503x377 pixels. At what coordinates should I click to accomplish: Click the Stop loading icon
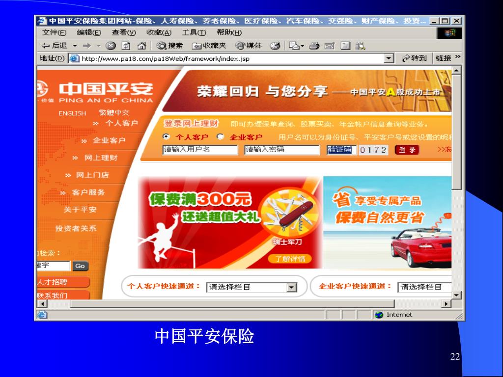tap(111, 46)
